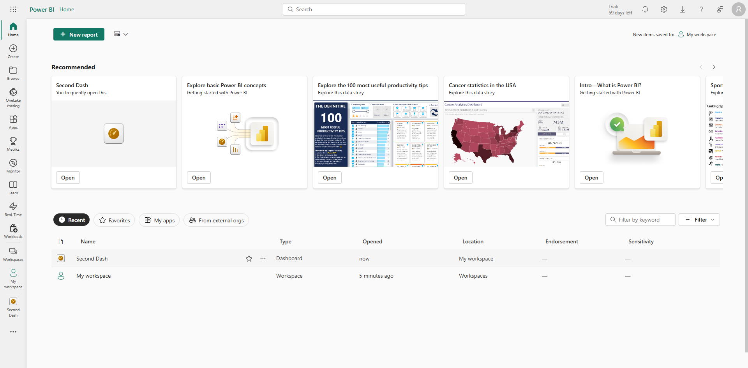Screen dimensions: 748x368
Task: Open Intro—What is Power BI?
Action: coord(591,178)
